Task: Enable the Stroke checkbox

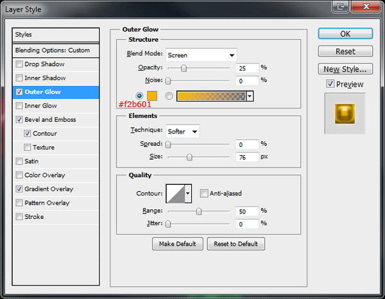Action: [x=19, y=217]
